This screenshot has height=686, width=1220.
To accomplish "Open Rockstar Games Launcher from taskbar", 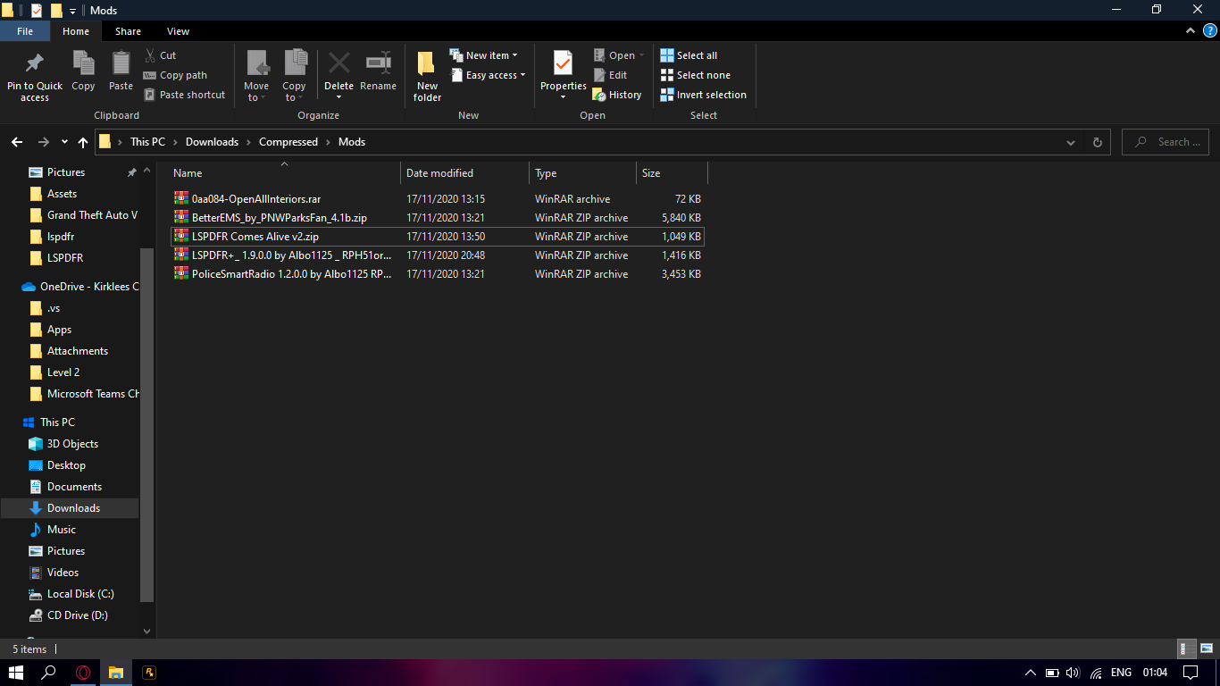I will (149, 673).
